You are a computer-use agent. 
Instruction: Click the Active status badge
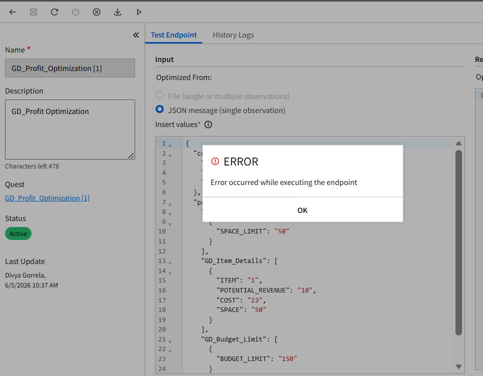point(18,233)
